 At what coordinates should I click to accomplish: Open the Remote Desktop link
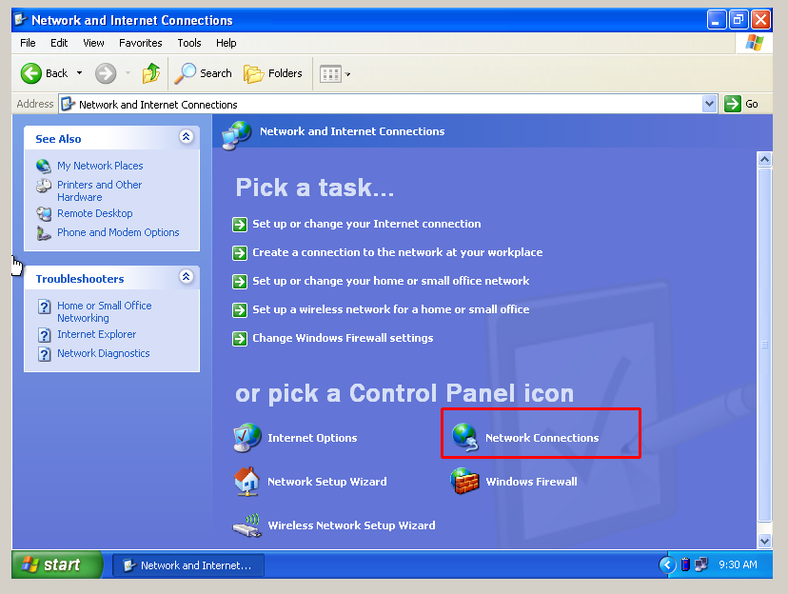click(95, 213)
